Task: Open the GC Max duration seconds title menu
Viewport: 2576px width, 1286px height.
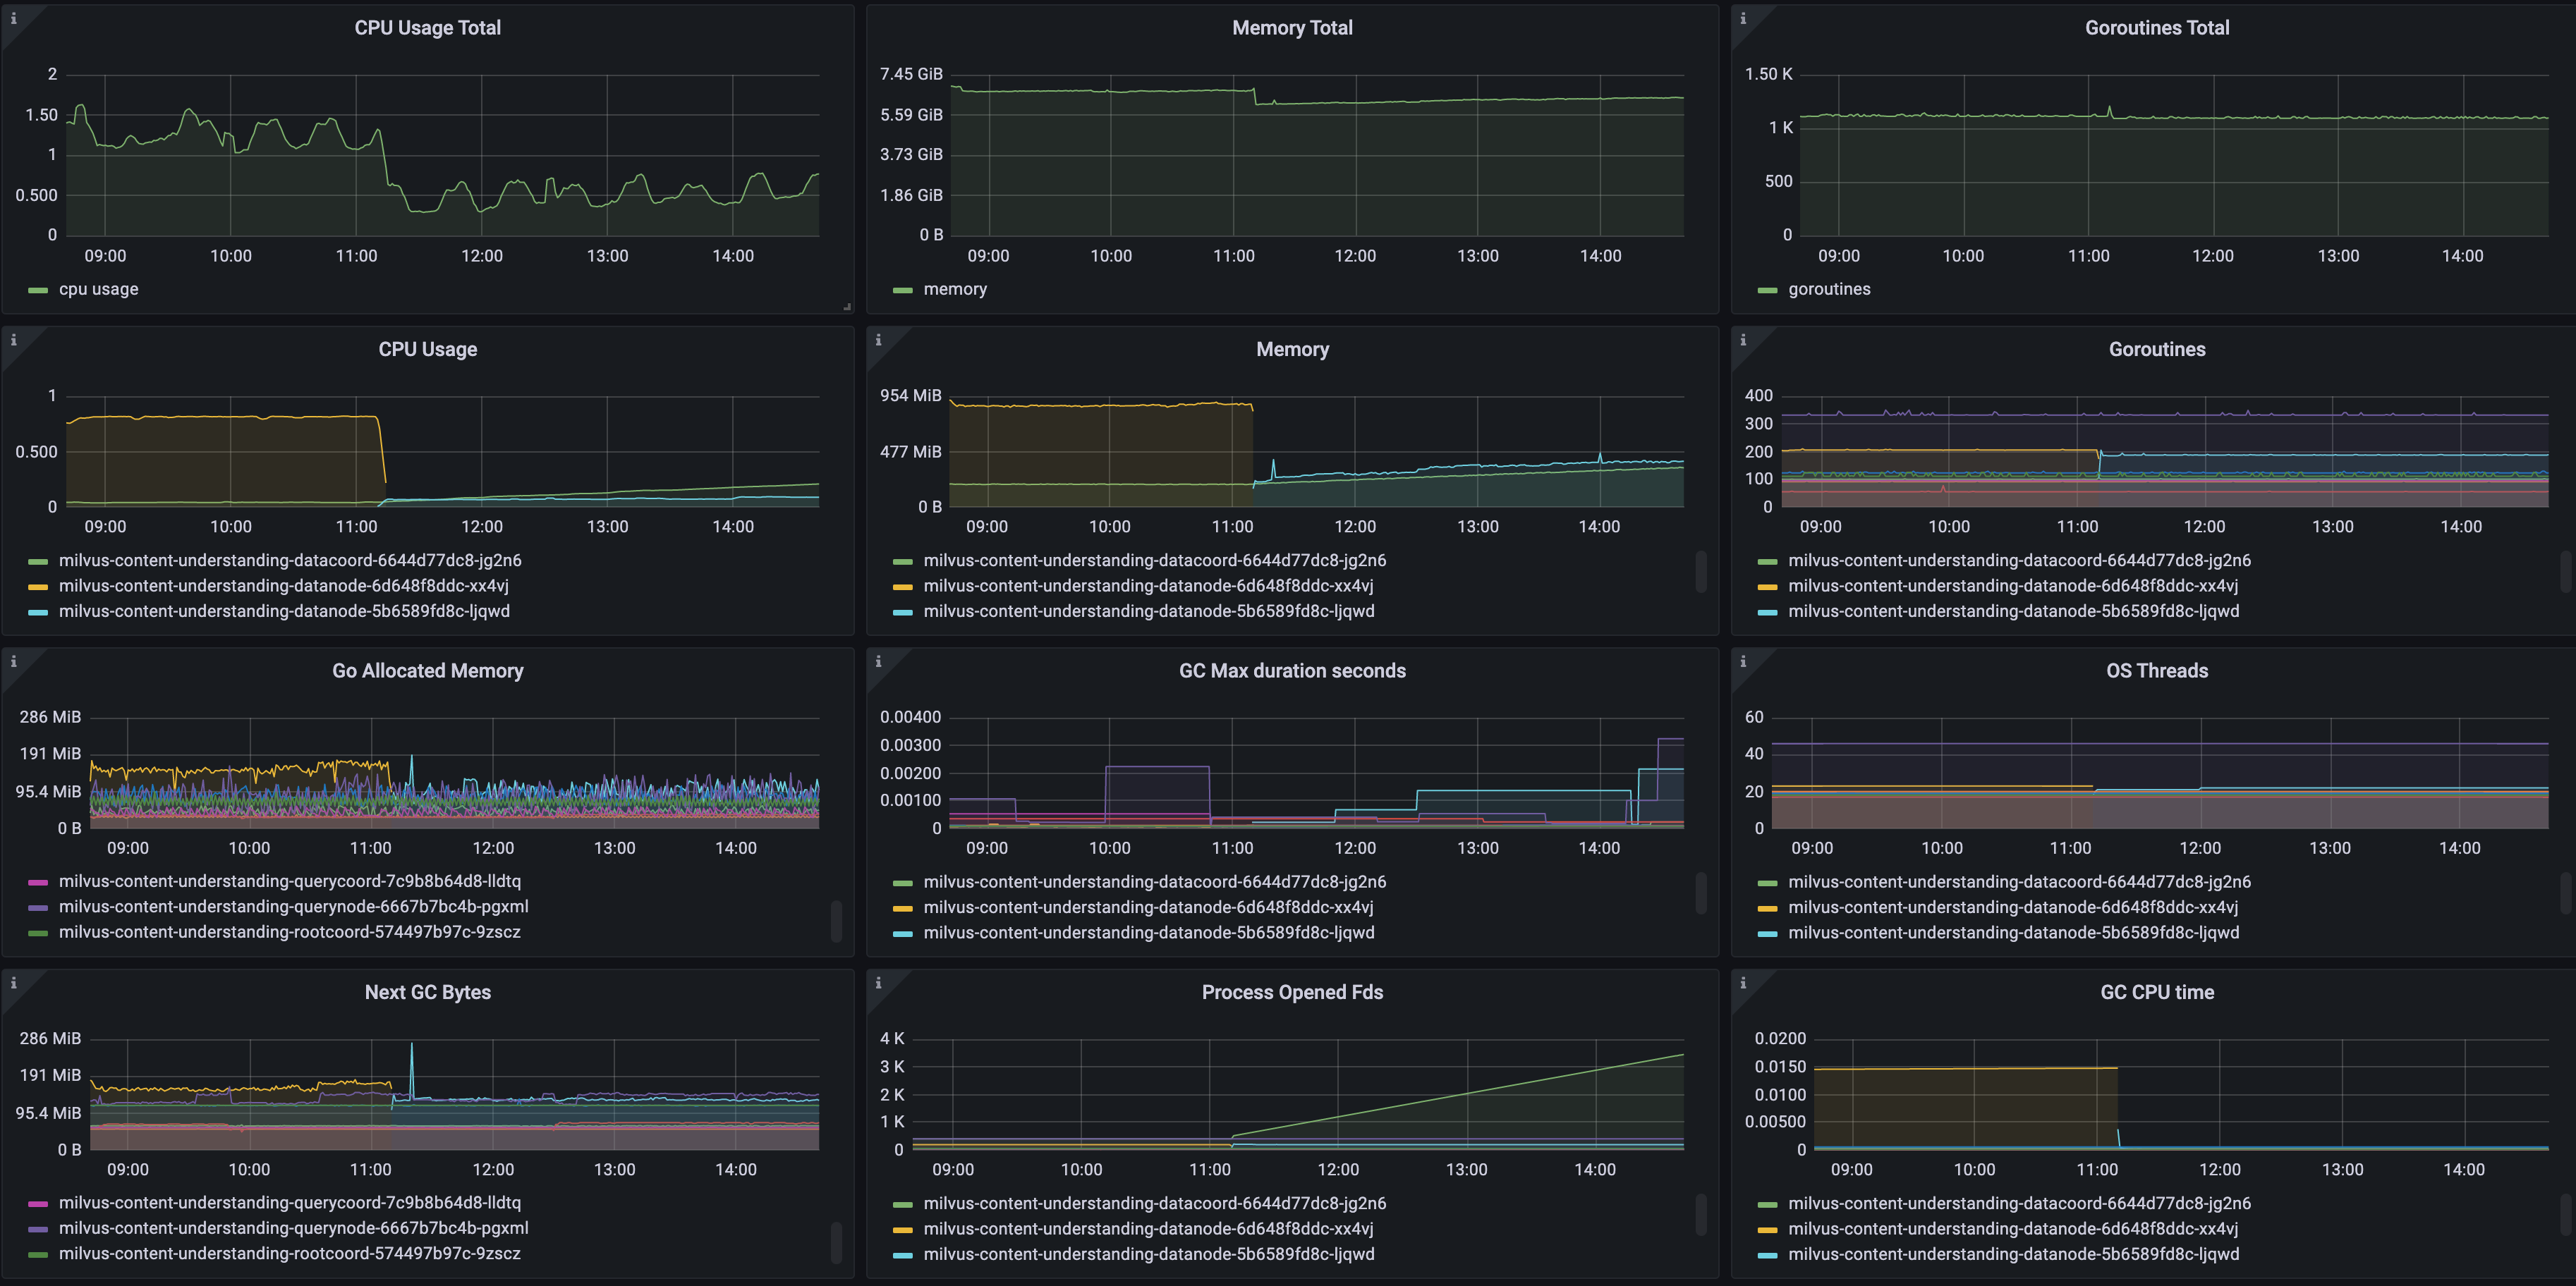Action: (1292, 671)
